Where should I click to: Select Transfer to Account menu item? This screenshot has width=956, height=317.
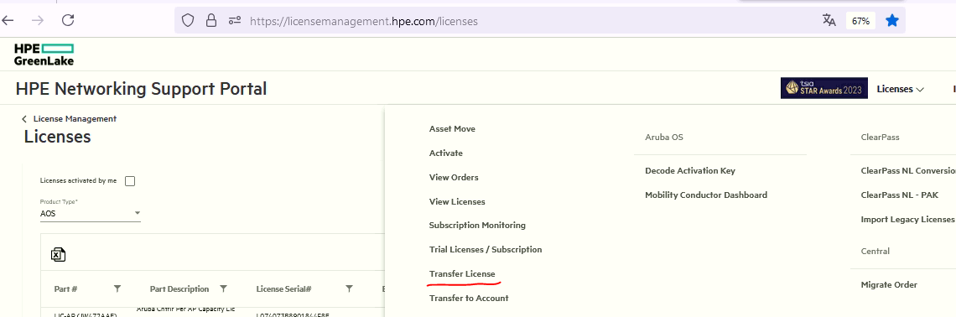click(469, 298)
